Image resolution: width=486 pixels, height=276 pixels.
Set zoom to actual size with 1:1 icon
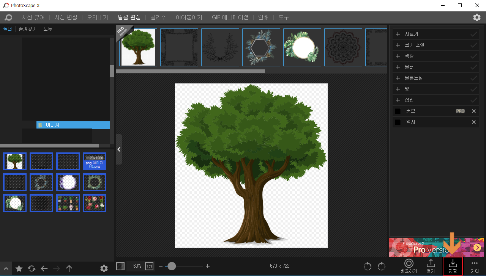[x=149, y=266]
